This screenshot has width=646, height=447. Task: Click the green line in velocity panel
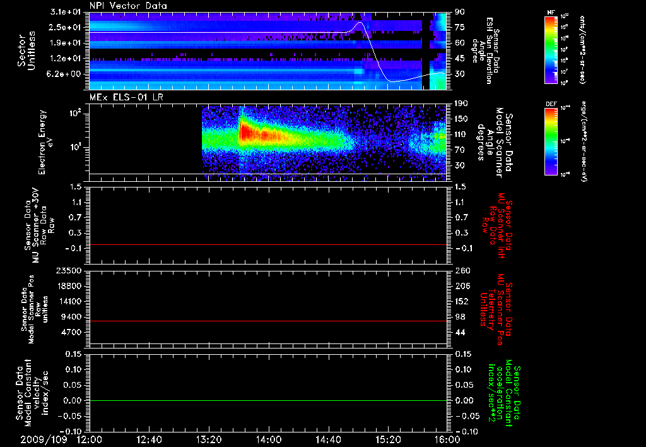(x=268, y=400)
